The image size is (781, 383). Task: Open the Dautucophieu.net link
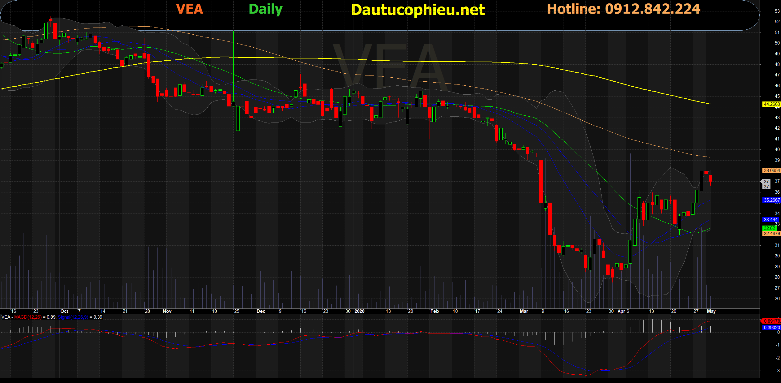418,10
